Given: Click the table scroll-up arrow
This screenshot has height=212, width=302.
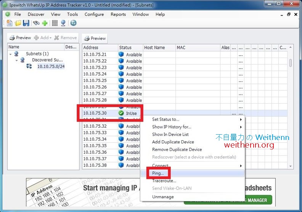Looking at the screenshot, I should 291,47.
